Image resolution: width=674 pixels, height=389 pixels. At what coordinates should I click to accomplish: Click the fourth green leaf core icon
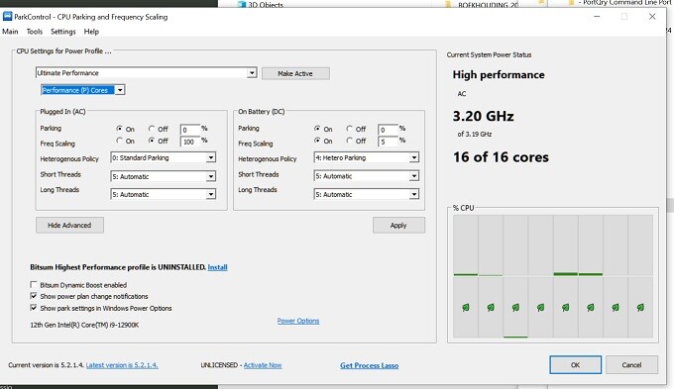click(x=540, y=308)
